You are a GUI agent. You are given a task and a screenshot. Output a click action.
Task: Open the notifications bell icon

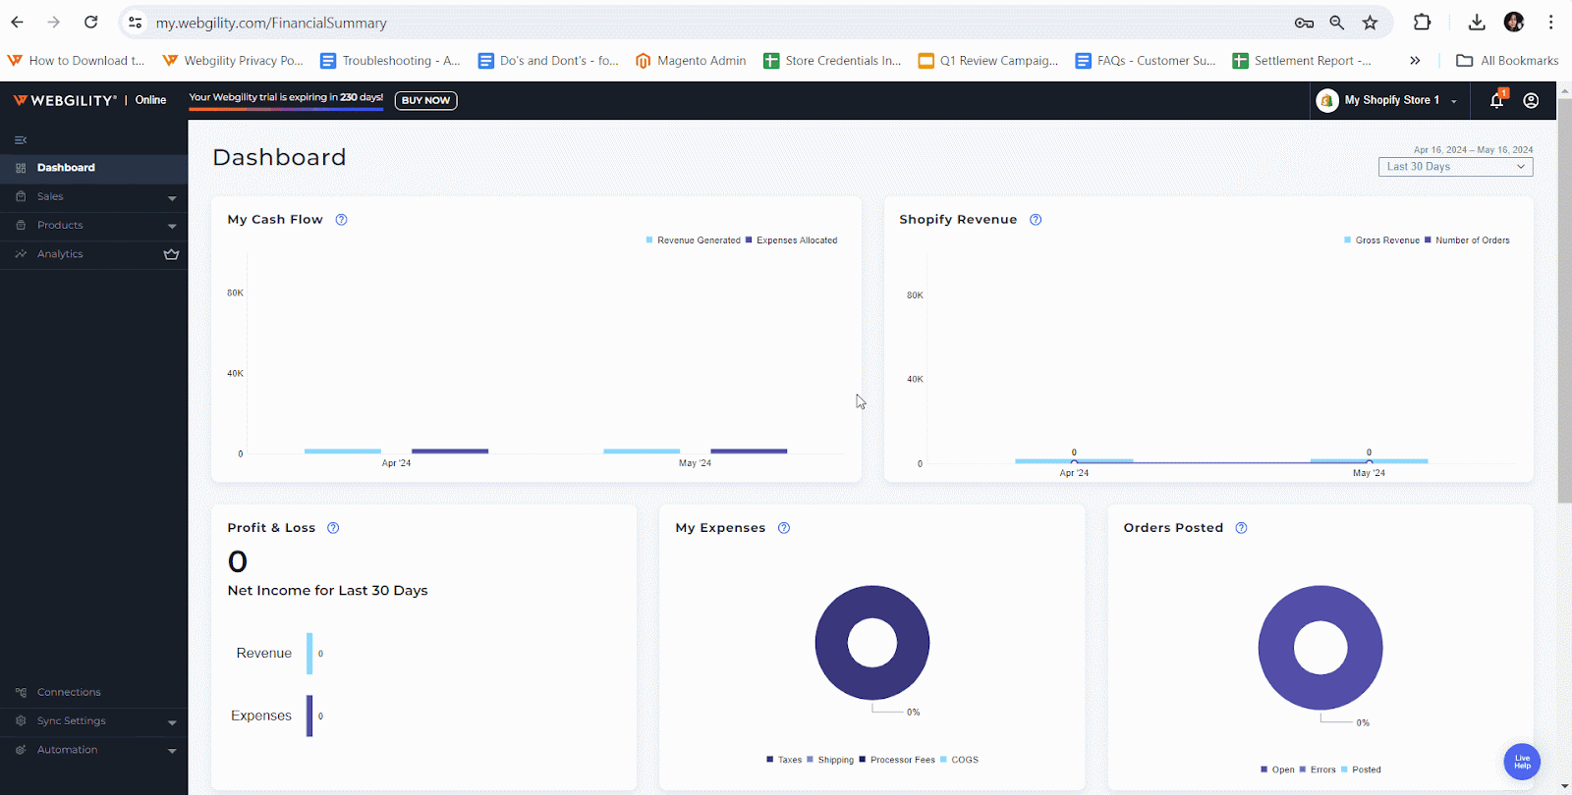(1496, 100)
